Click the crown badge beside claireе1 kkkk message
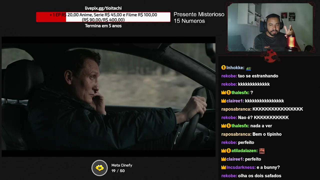Viewport: 320px width, 180px height. [x=223, y=101]
